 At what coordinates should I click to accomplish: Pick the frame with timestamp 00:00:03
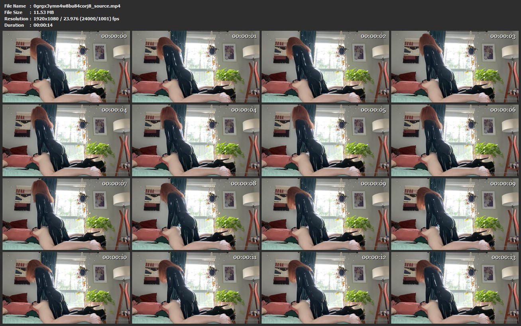pos(455,67)
